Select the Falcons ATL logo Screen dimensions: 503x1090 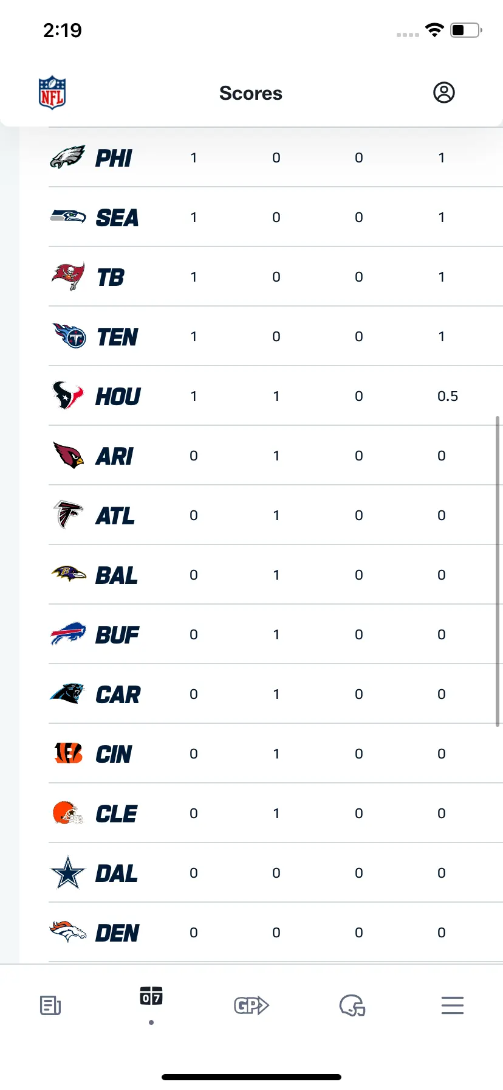pyautogui.click(x=68, y=515)
